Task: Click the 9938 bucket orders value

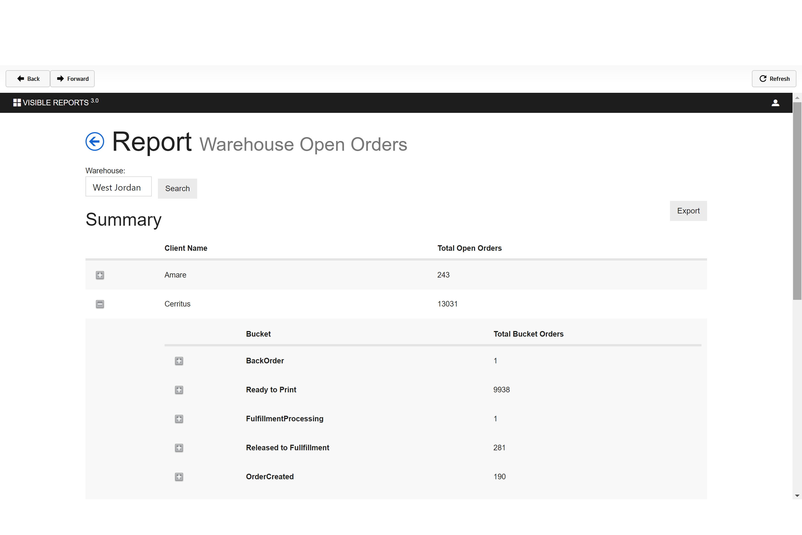Action: click(501, 390)
